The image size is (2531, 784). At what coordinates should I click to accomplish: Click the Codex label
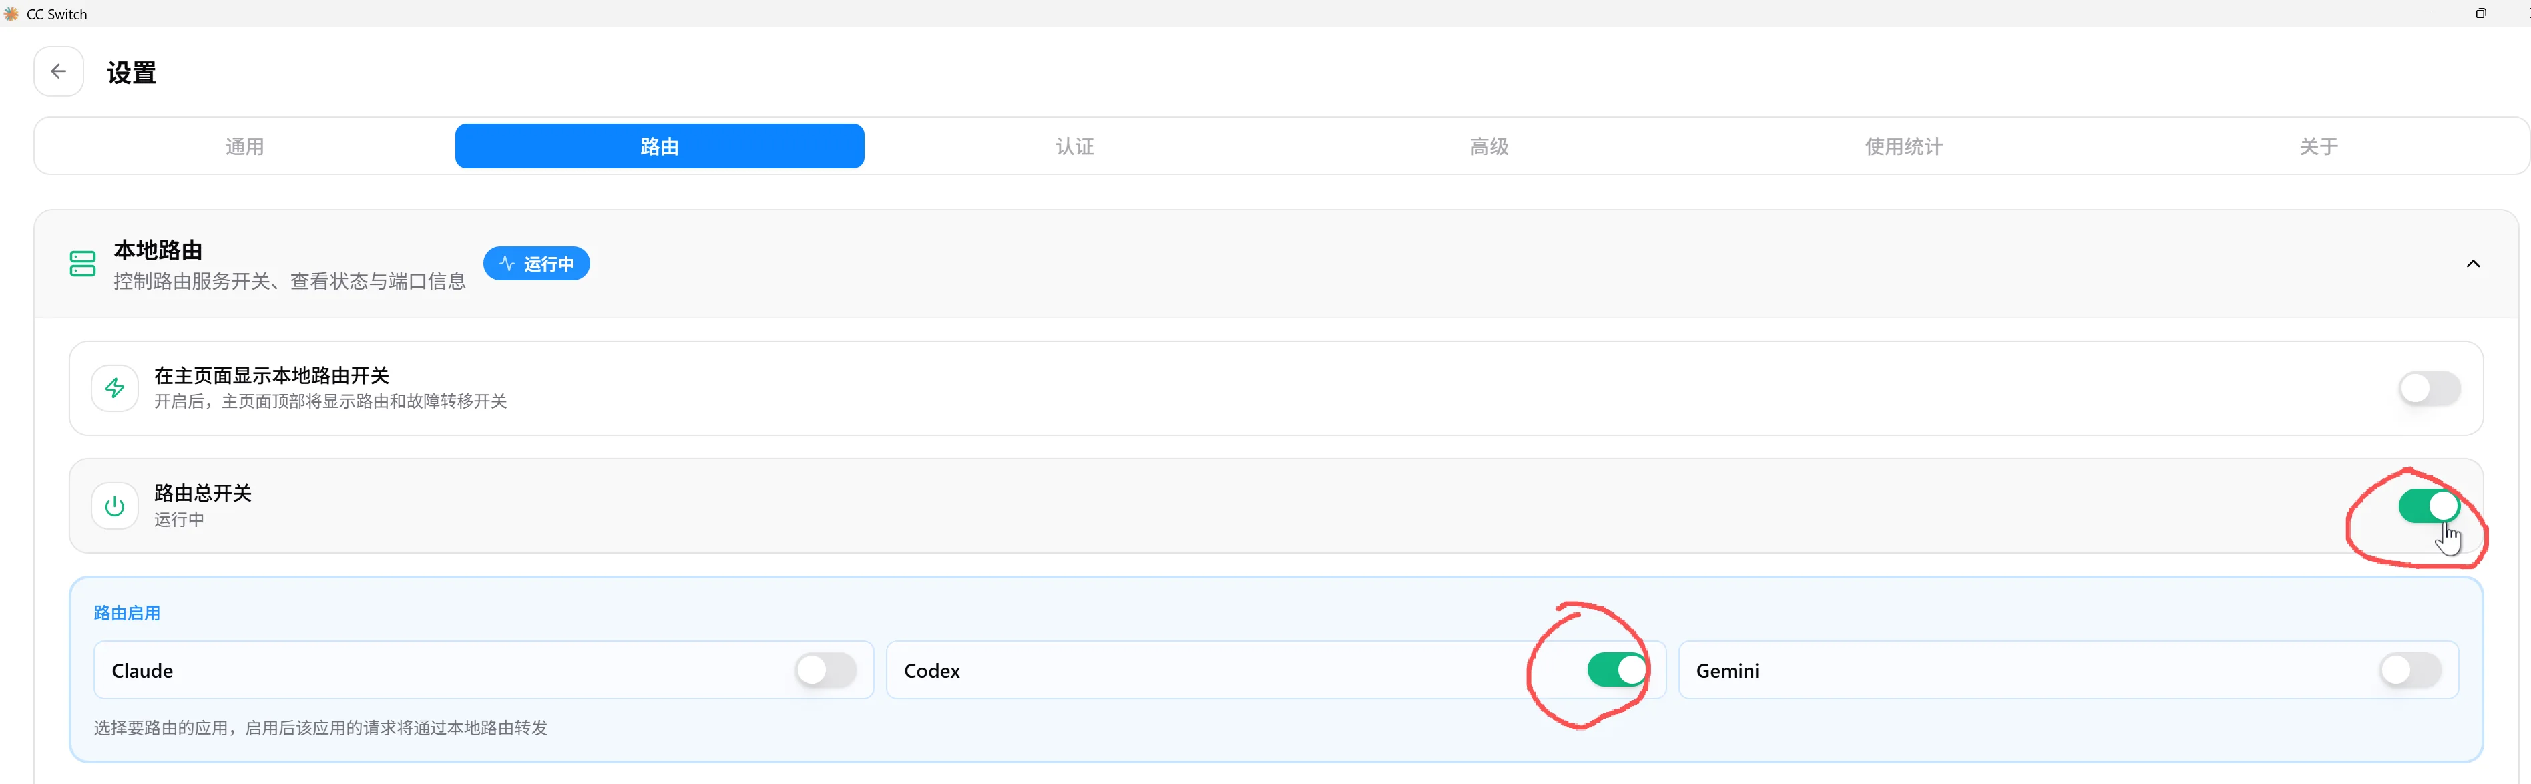point(931,671)
